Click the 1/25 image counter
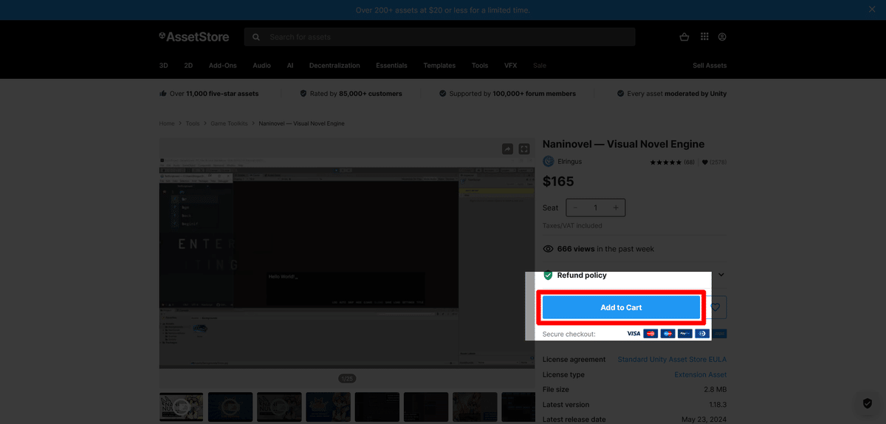The height and width of the screenshot is (424, 886). [347, 378]
